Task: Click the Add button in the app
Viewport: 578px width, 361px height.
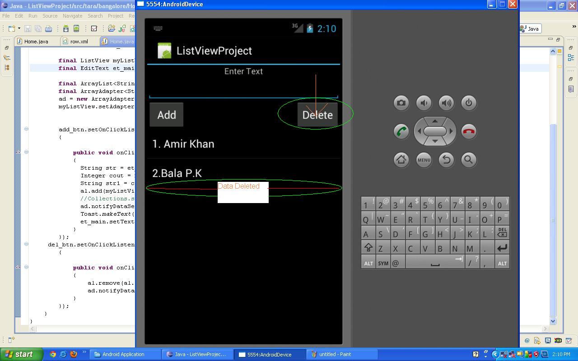Action: [167, 115]
